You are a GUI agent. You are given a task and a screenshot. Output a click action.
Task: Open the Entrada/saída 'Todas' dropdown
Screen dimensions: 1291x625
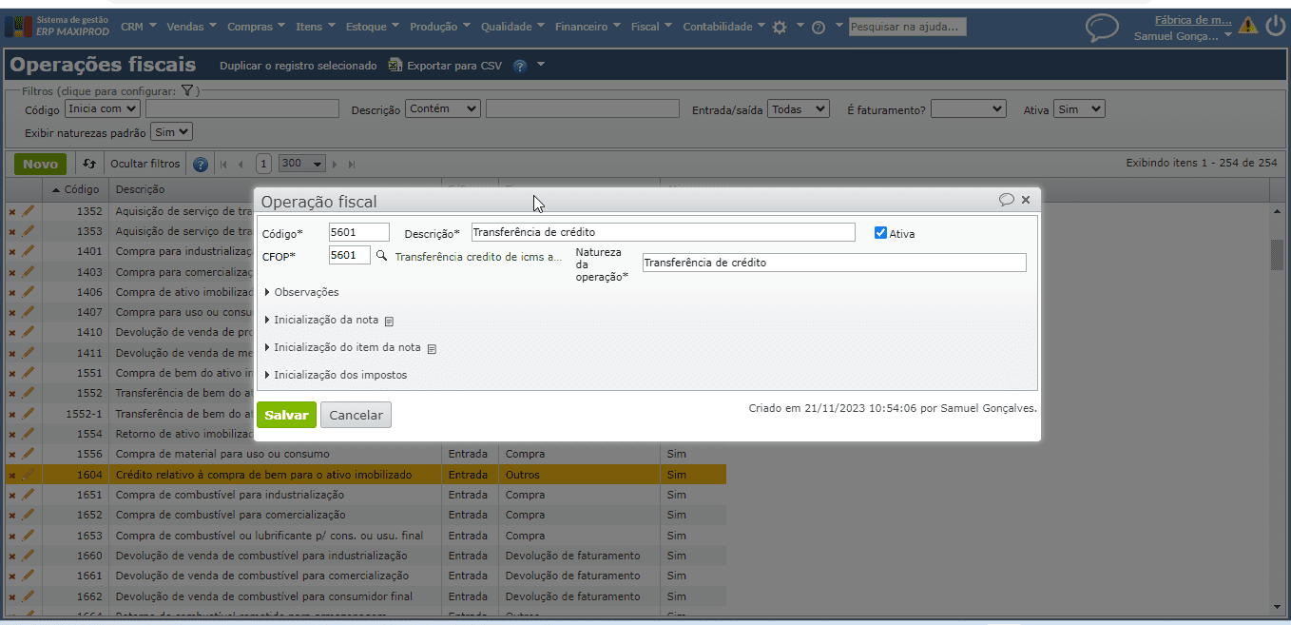click(x=799, y=109)
